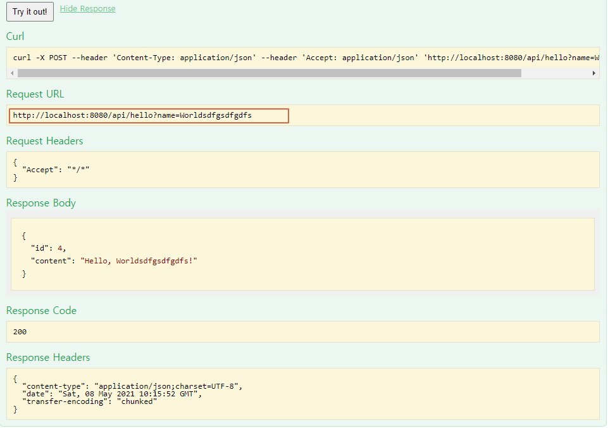
Task: Click the "Accept": "*/*" header line
Action: pos(56,170)
